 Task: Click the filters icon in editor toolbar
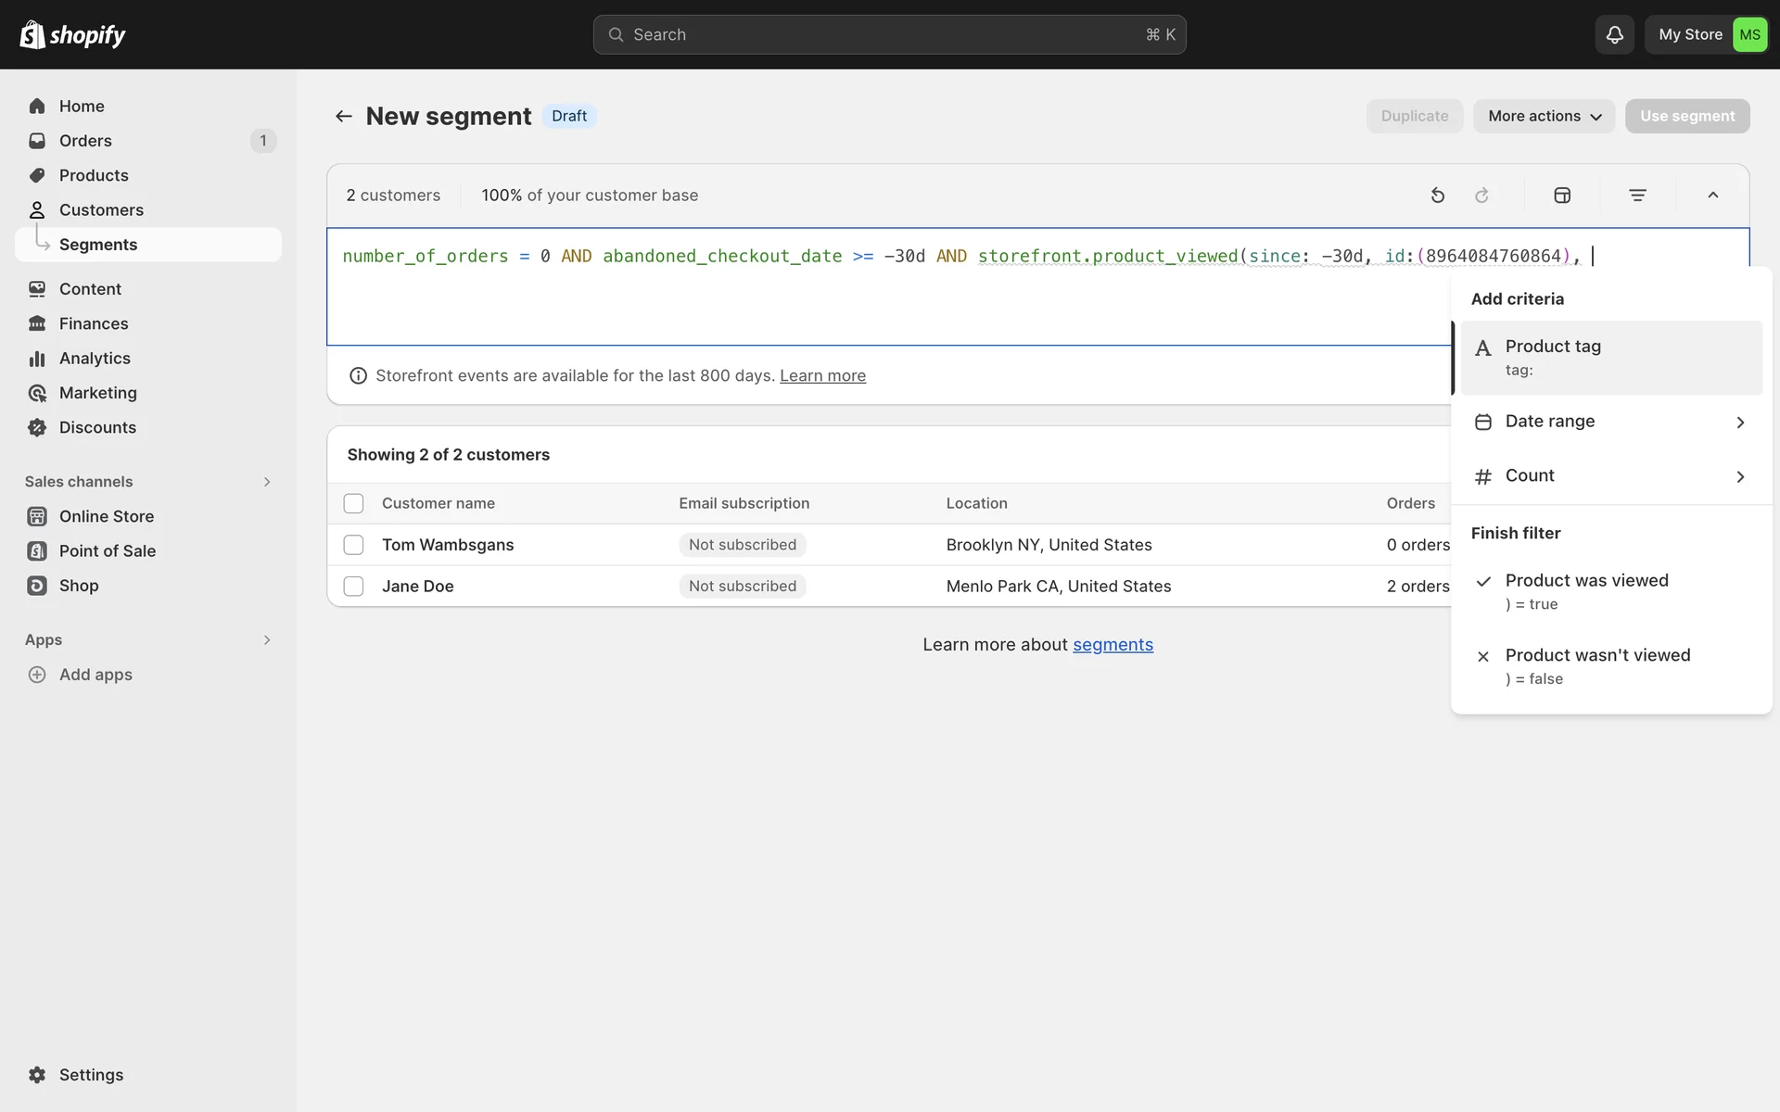[x=1637, y=196]
